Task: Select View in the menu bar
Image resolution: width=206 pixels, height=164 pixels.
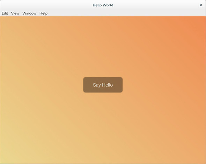Action: coord(15,13)
